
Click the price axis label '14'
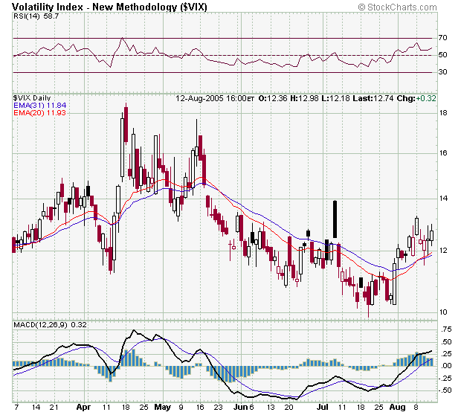[443, 199]
